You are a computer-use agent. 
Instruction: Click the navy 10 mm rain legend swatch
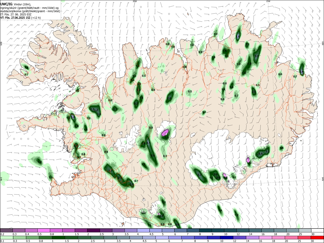click(226, 237)
